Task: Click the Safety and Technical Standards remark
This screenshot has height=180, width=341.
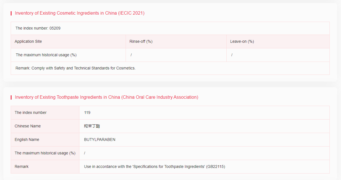Action: pyautogui.click(x=75, y=68)
